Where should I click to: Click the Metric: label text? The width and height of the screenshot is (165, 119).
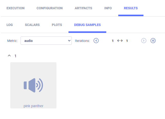point(12,41)
